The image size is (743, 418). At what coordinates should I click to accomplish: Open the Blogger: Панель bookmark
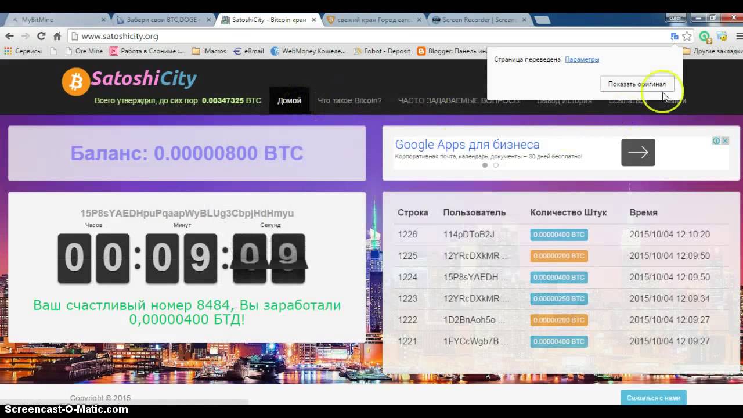pos(452,51)
